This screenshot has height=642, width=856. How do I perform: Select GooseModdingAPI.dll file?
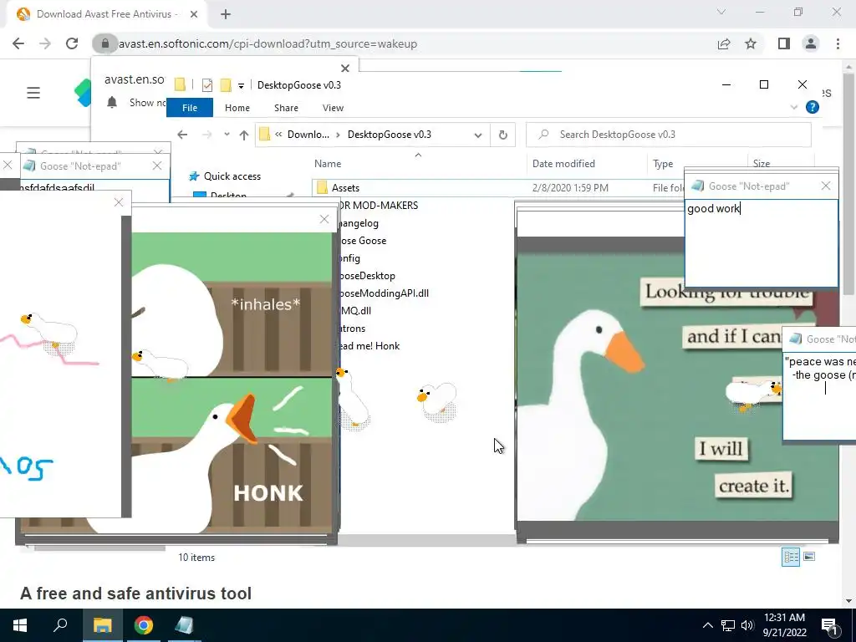(383, 293)
